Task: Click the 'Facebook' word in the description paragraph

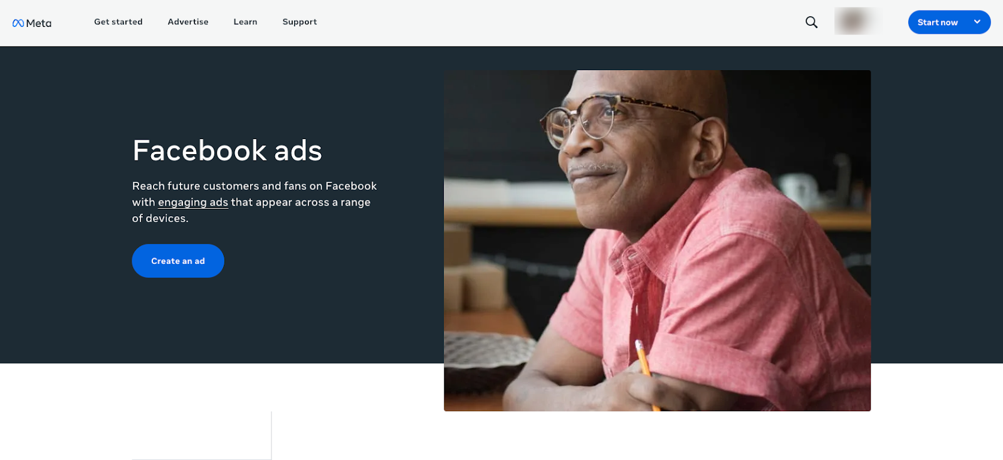Action: [351, 186]
